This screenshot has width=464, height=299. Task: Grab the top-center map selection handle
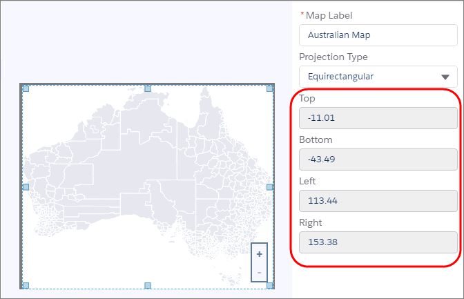coord(148,88)
